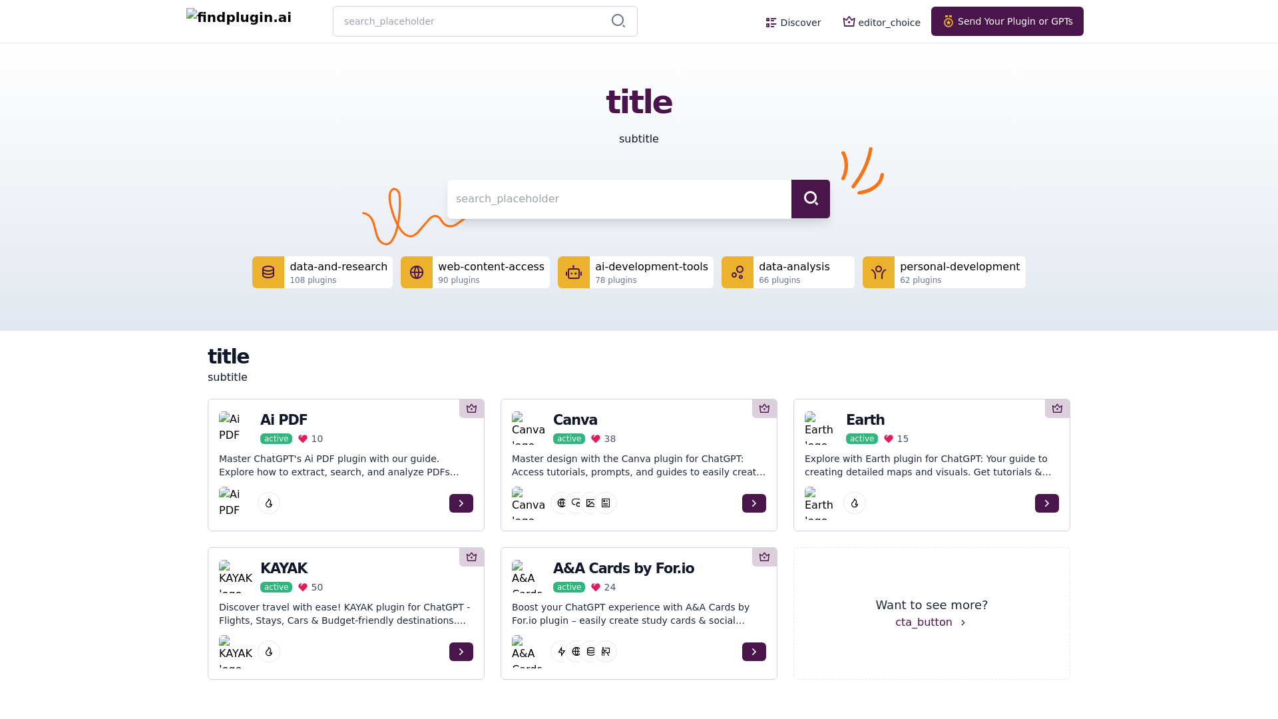This screenshot has height=719, width=1278.
Task: Select the ai-development-tools category
Action: [x=636, y=272]
